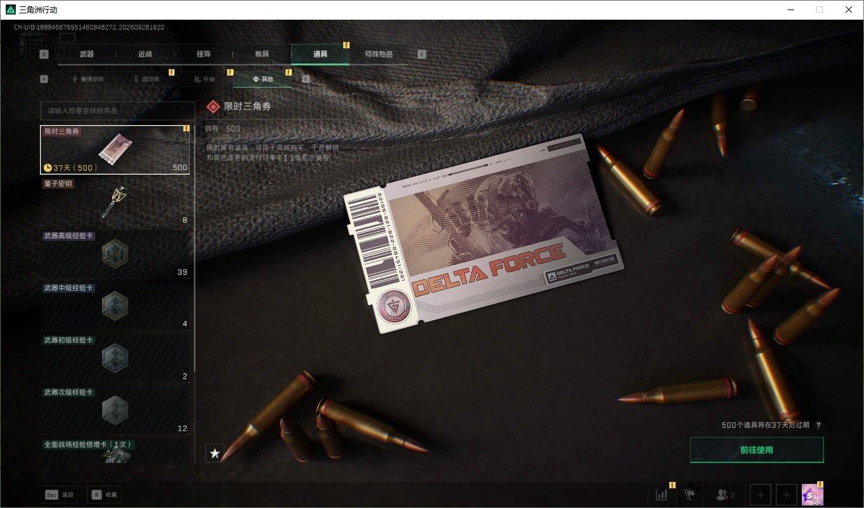864x508 pixels.
Task: Open the purple S season badge
Action: tap(812, 494)
